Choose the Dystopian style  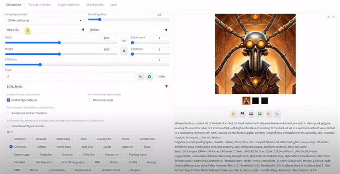(x=43, y=154)
